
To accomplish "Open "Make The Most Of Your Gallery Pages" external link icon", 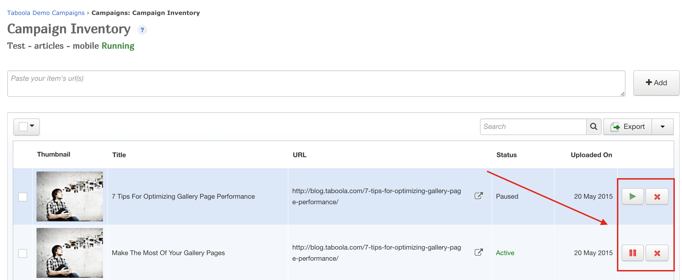I will pyautogui.click(x=479, y=253).
